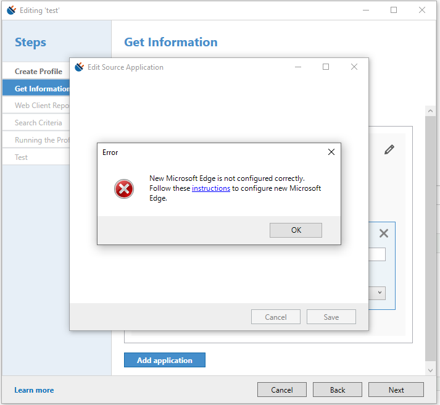
Task: Click the pencil edit icon
Action: coord(389,149)
